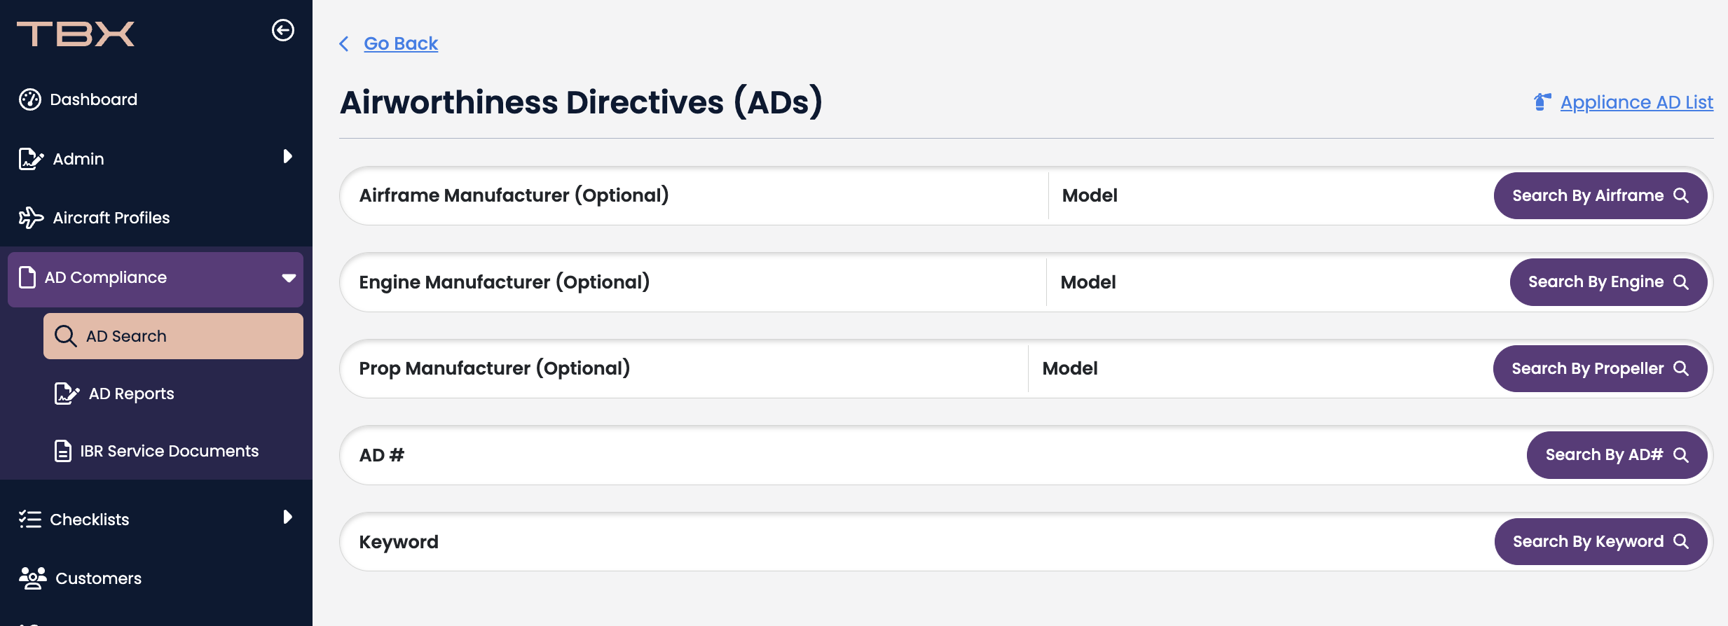The image size is (1728, 626).
Task: Click Search By Engine button
Action: pyautogui.click(x=1608, y=282)
